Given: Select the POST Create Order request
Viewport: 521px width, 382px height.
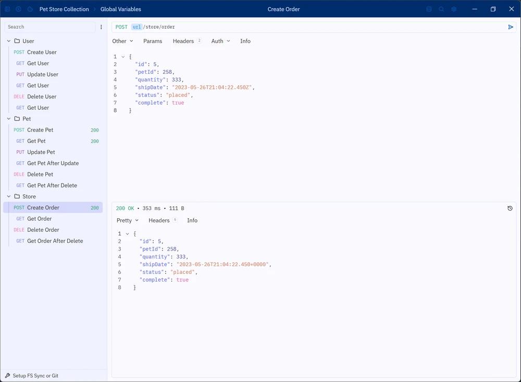Looking at the screenshot, I should (x=53, y=207).
